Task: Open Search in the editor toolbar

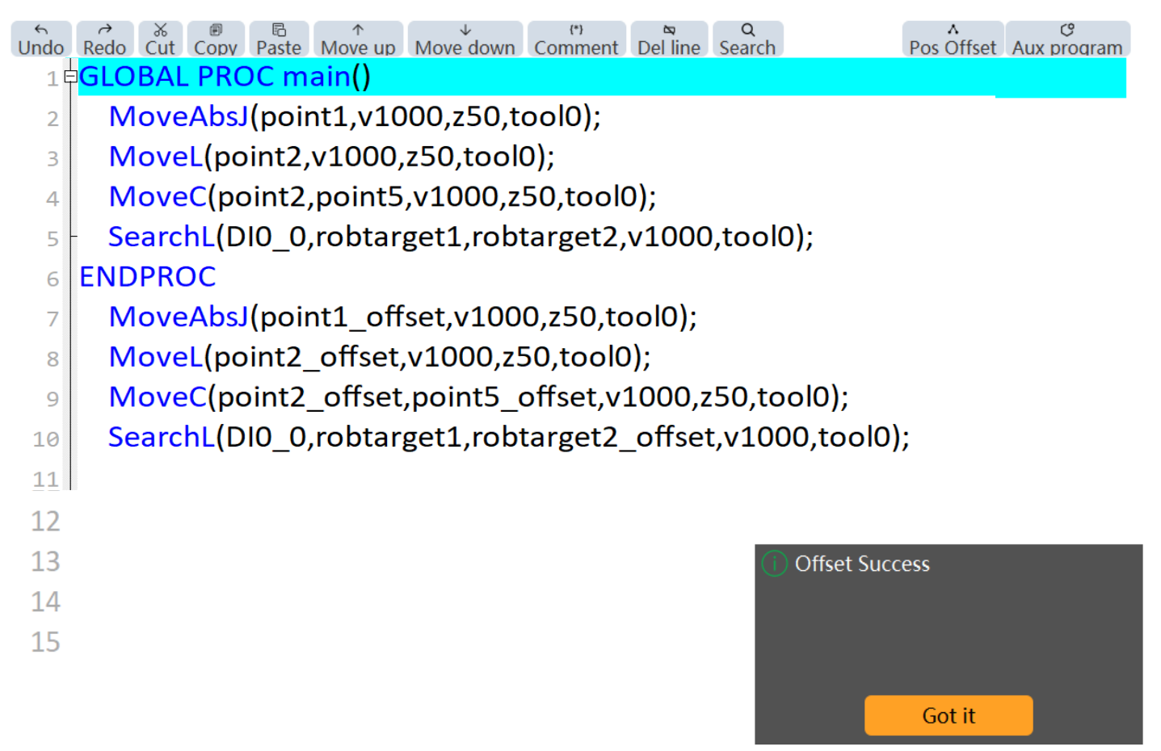Action: [747, 39]
